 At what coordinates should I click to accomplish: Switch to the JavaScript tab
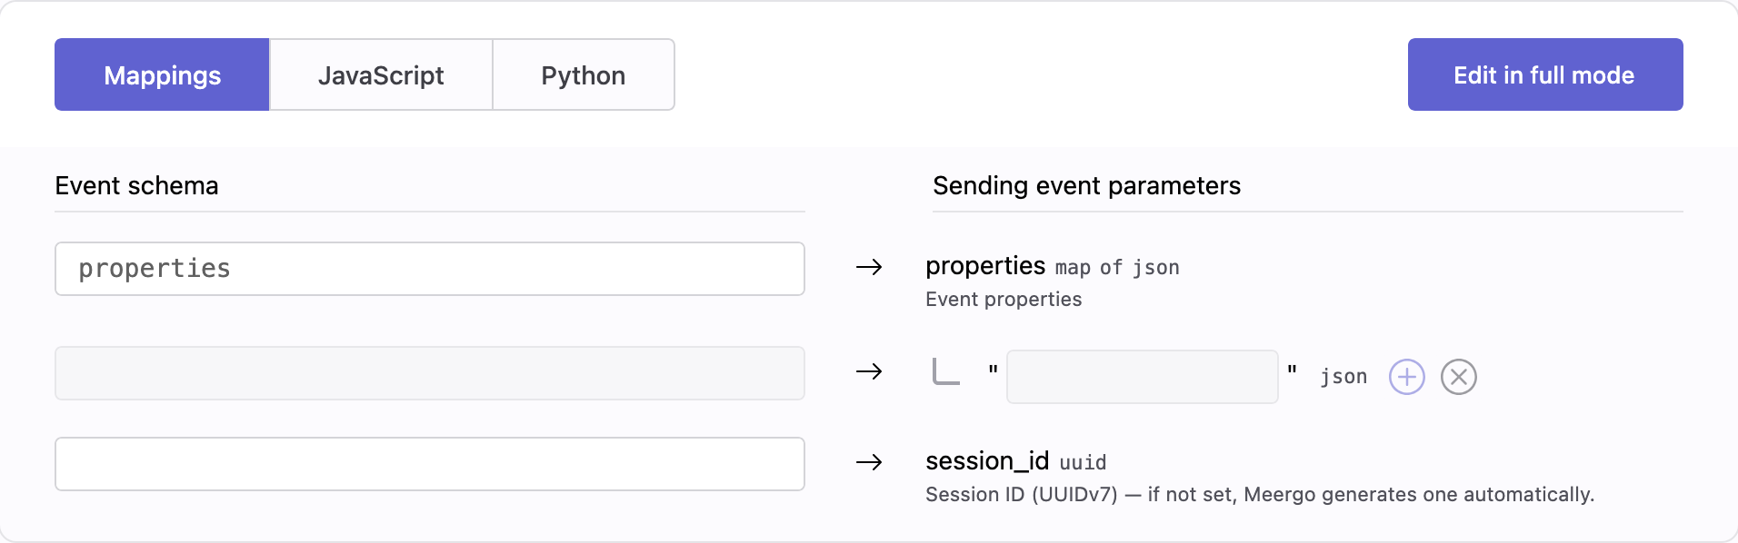(x=380, y=74)
